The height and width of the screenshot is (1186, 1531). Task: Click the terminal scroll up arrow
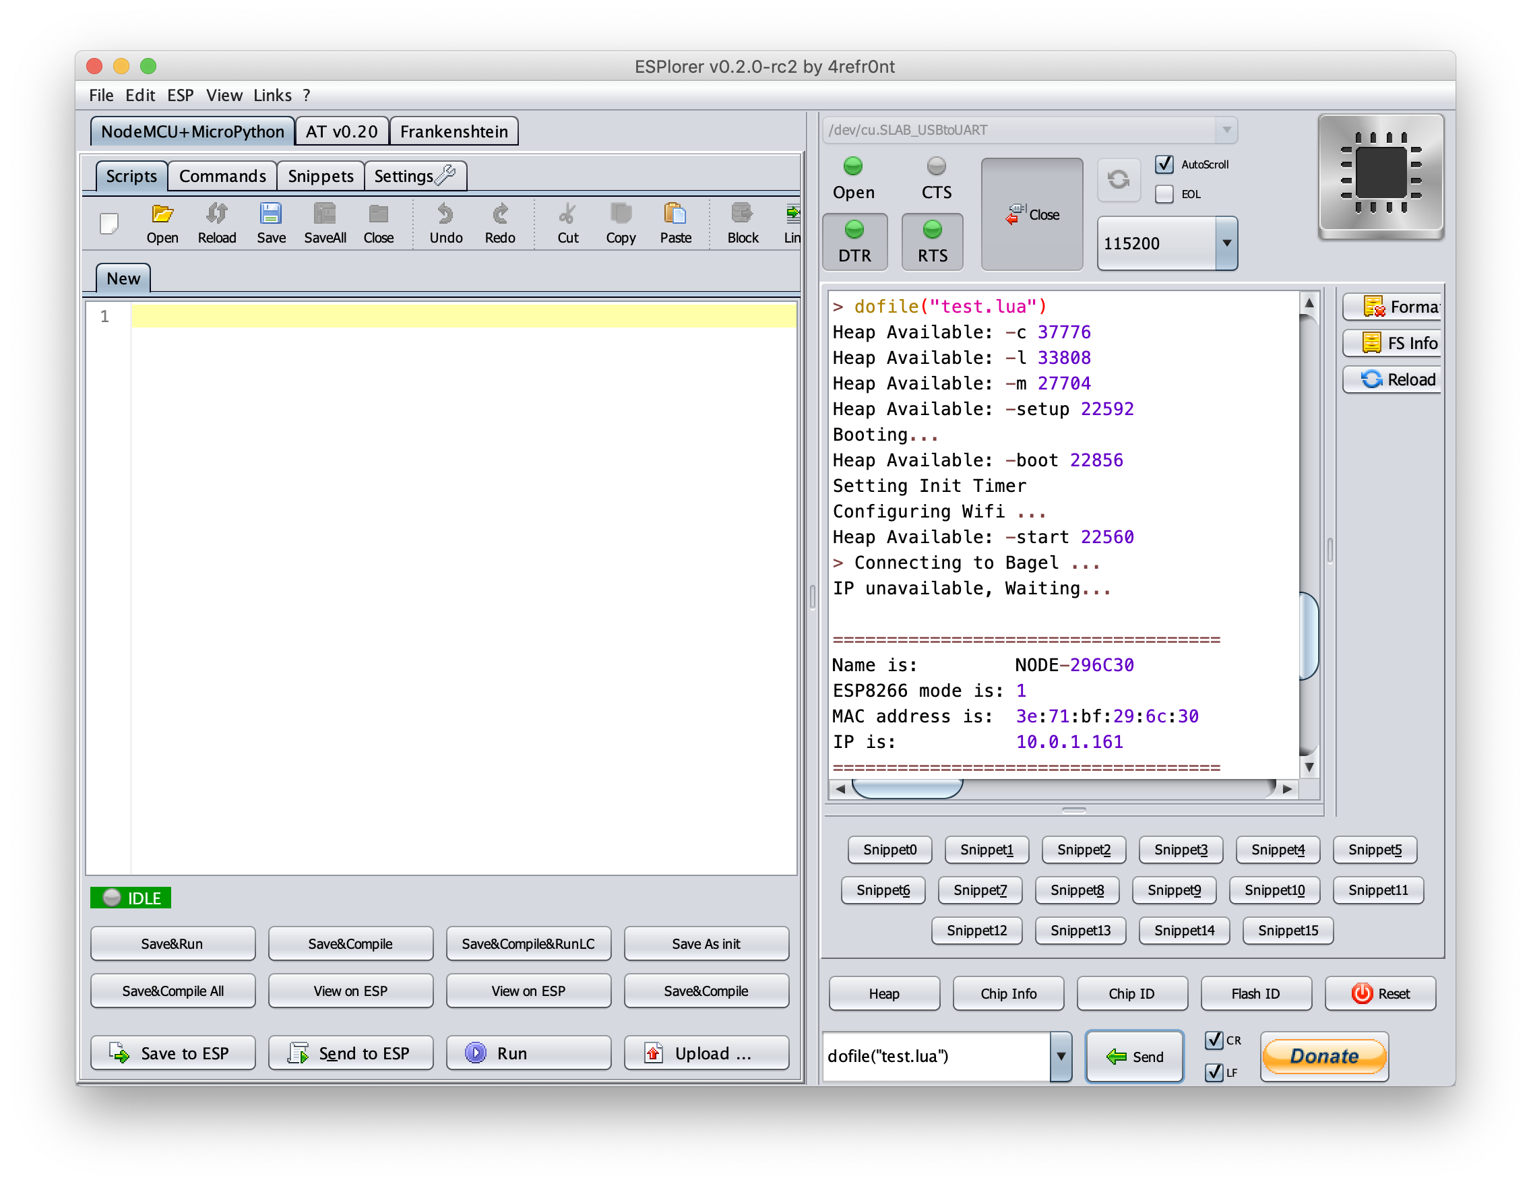point(1309,302)
